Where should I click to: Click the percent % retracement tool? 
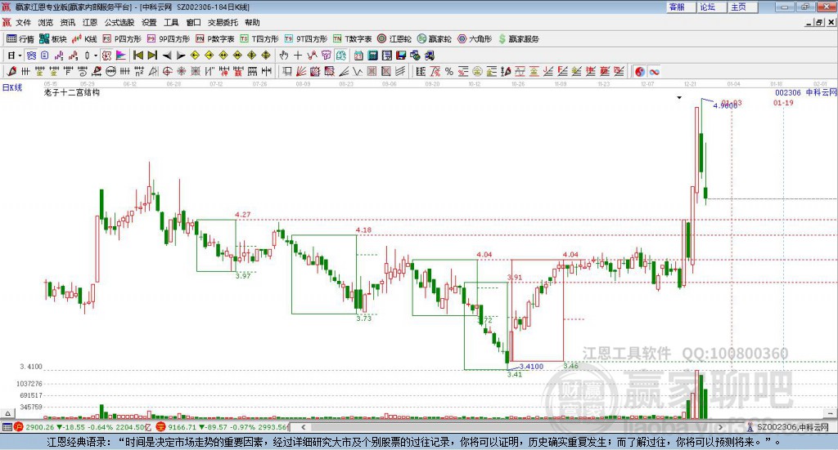449,71
